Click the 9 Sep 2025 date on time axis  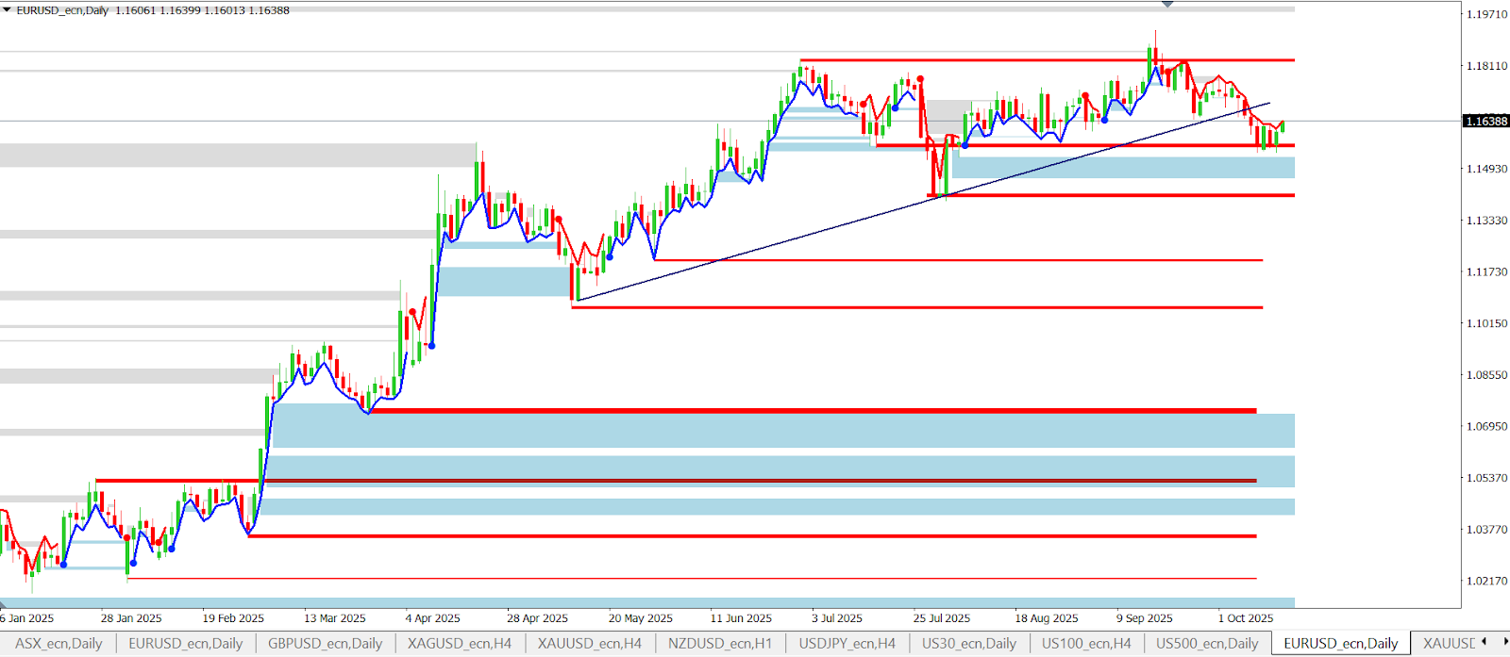point(1144,618)
